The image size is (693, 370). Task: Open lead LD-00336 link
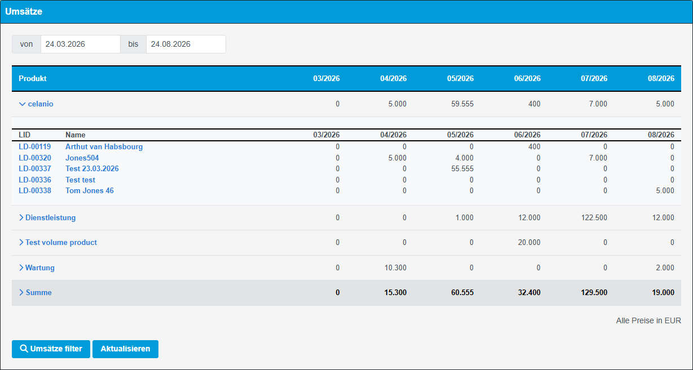click(x=35, y=180)
